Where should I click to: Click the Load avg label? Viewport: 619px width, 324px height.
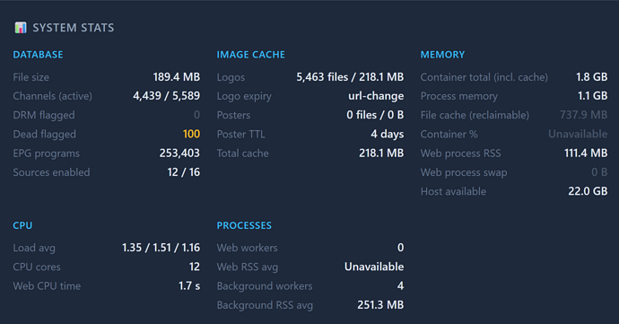pos(34,248)
